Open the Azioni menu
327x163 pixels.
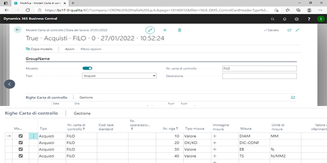[69, 49]
